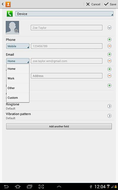This screenshot has width=118, height=190.
Task: Add contact photo on avatar placeholder
Action: (12, 28)
